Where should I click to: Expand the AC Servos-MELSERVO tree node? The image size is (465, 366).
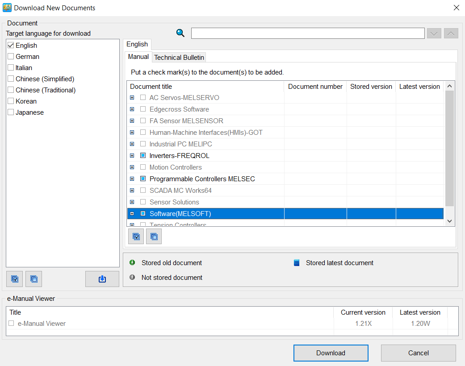click(132, 97)
